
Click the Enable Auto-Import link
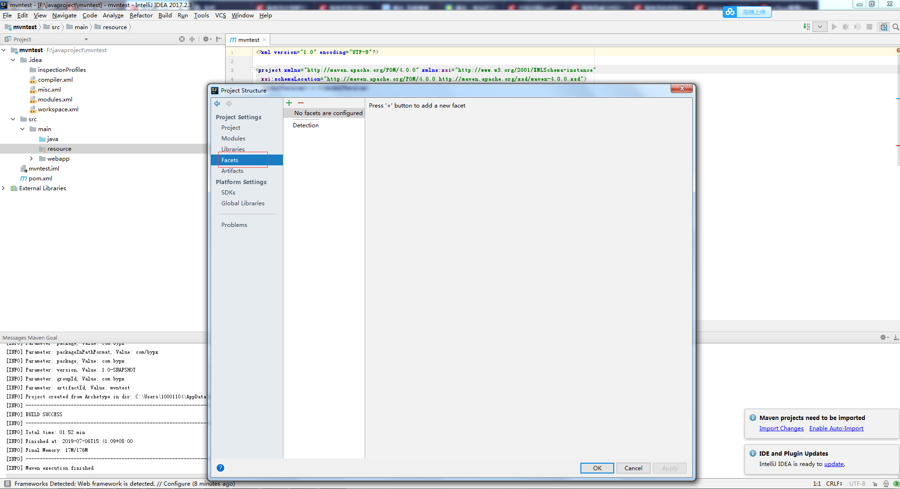tap(837, 428)
